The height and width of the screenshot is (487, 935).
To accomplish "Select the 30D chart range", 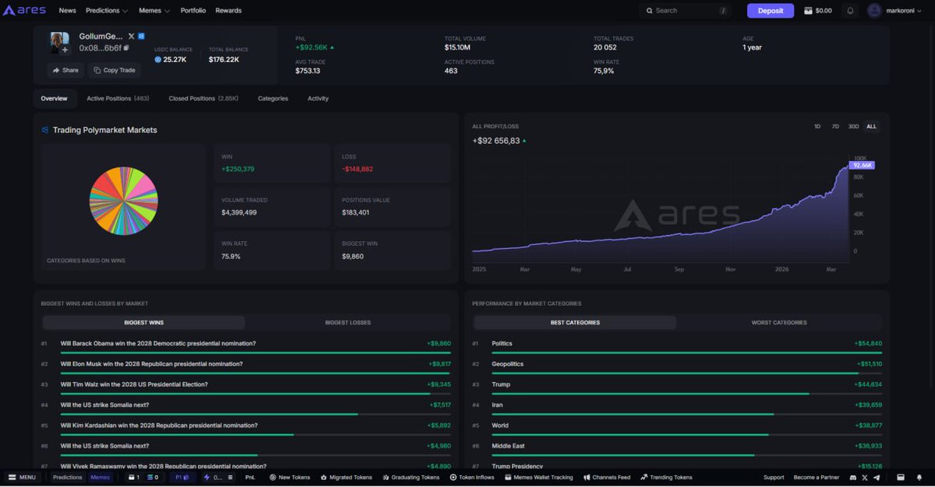I will [853, 126].
